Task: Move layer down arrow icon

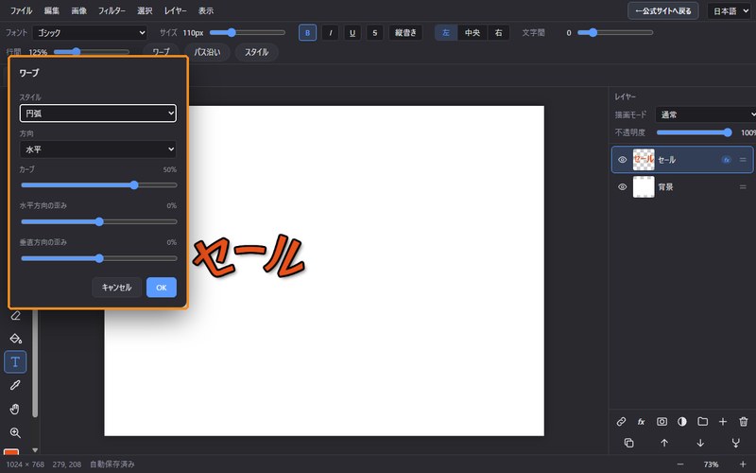Action: click(x=700, y=443)
